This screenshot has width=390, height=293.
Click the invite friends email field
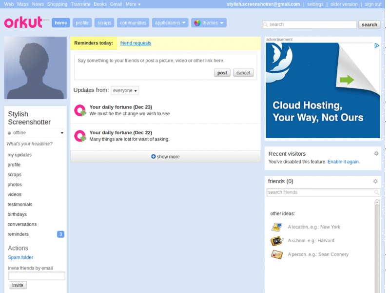click(x=37, y=276)
